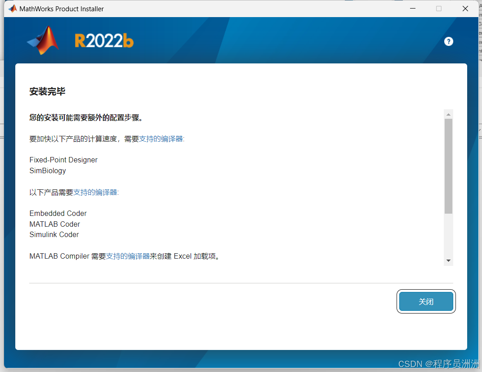This screenshot has width=482, height=372.
Task: Minimize the Product Installer window
Action: point(413,9)
